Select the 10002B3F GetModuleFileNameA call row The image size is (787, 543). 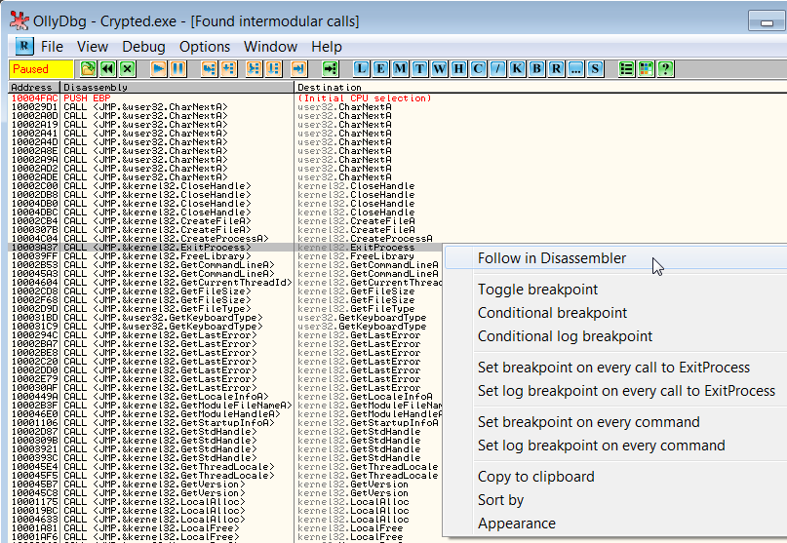pyautogui.click(x=225, y=405)
